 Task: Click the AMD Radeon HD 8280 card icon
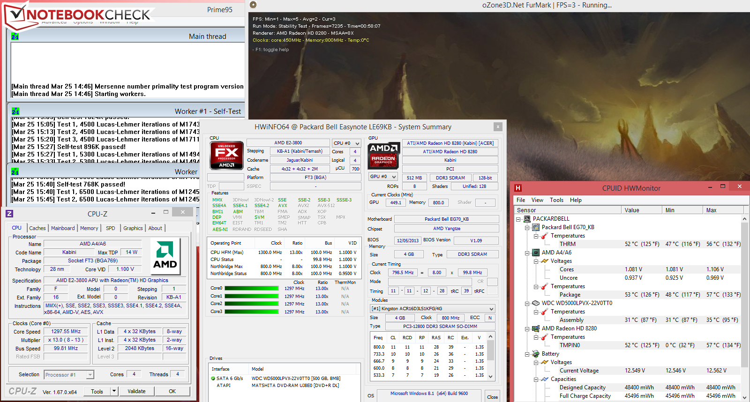pos(536,328)
